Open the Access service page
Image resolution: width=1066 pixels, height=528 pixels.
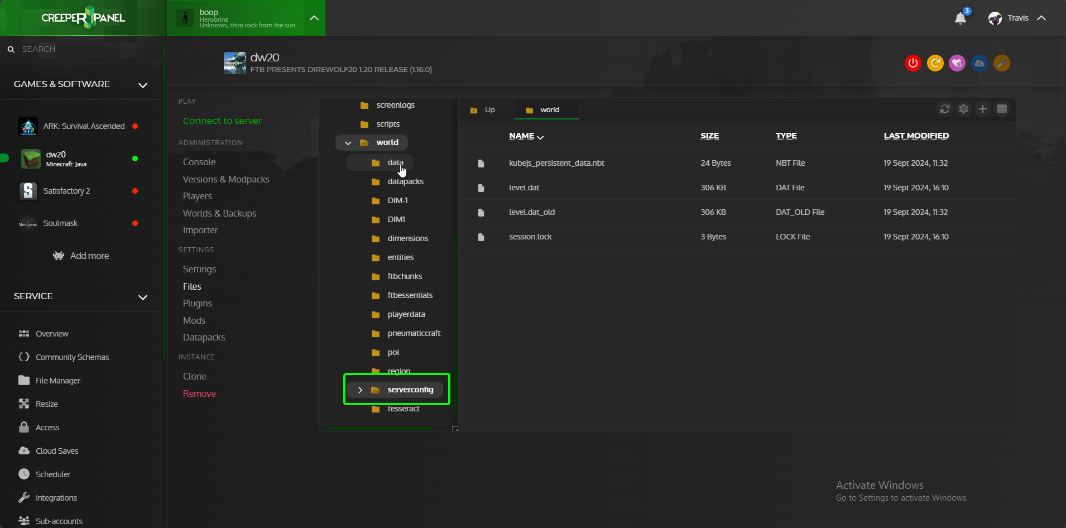(47, 428)
